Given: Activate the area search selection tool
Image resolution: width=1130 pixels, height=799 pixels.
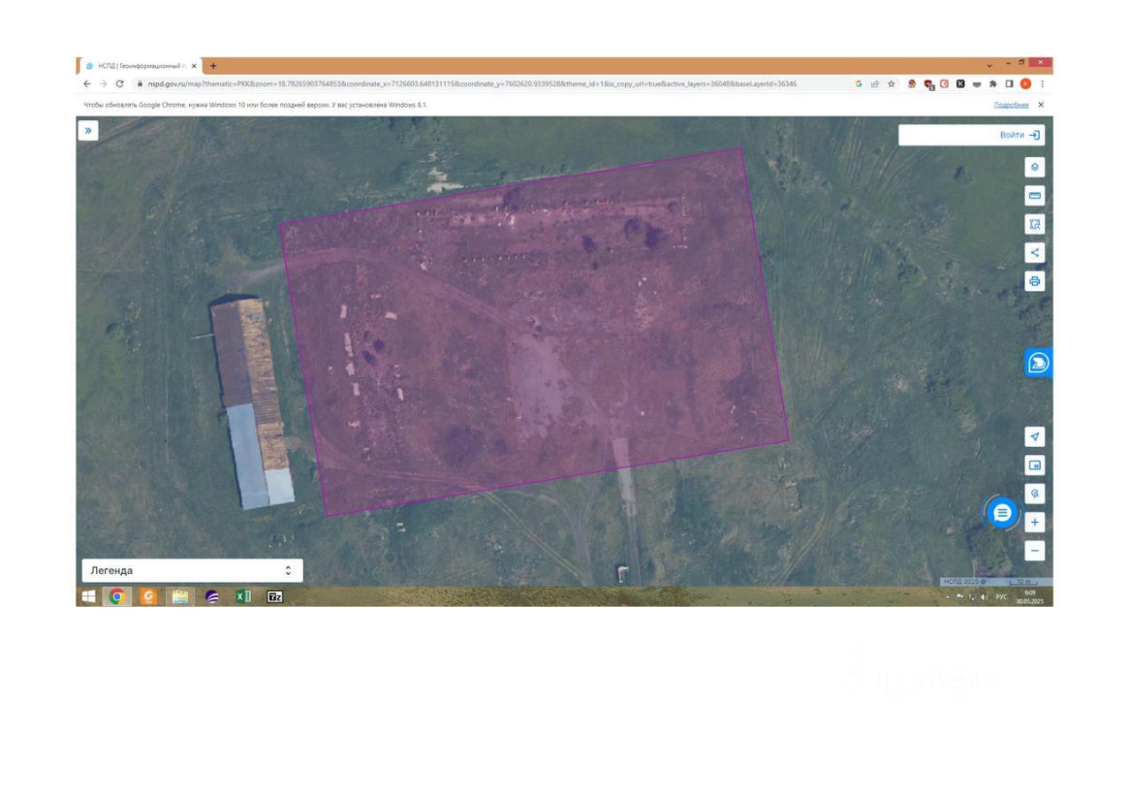Looking at the screenshot, I should tap(1035, 224).
